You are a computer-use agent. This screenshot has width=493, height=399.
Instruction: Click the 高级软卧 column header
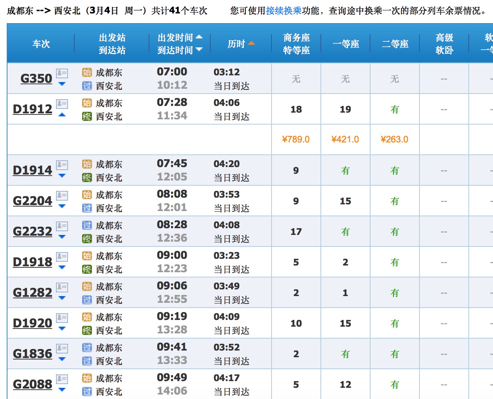444,44
